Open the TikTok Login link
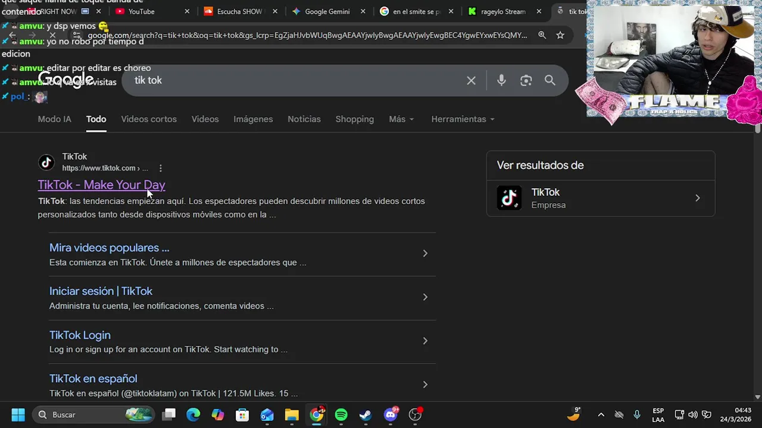 click(x=80, y=335)
